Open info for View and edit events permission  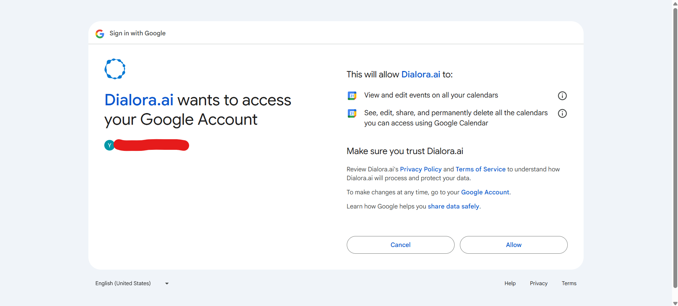click(562, 96)
